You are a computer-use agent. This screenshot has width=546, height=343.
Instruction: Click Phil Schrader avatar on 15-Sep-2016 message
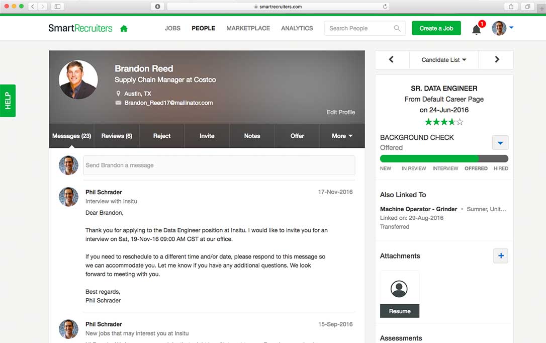pyautogui.click(x=68, y=329)
